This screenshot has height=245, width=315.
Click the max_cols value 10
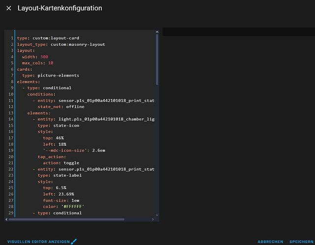point(51,63)
